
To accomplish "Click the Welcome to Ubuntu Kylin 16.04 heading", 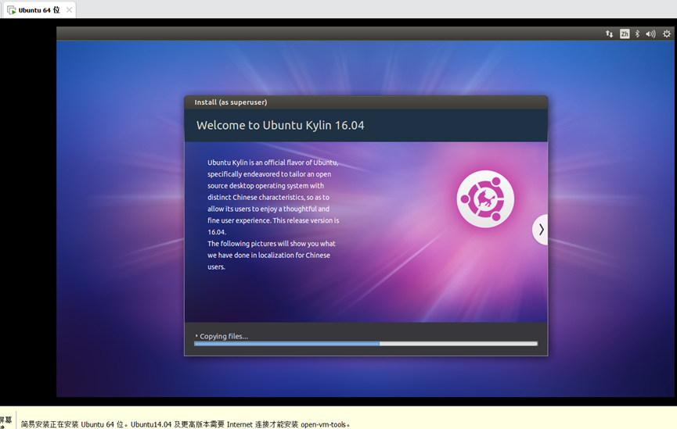I will 280,125.
